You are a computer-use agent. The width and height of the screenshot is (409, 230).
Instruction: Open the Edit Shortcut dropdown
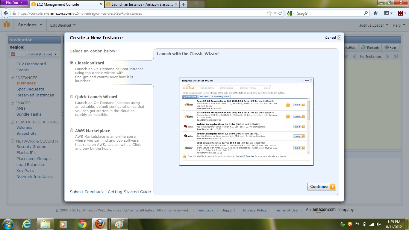point(63,25)
